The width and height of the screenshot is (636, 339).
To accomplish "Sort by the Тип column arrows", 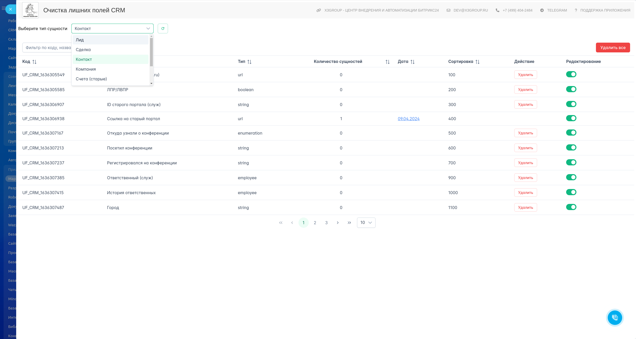I will tap(249, 62).
